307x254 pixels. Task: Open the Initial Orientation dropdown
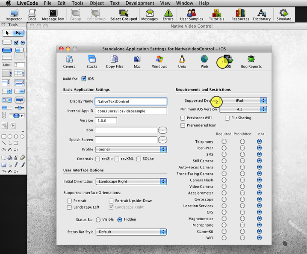(x=131, y=182)
